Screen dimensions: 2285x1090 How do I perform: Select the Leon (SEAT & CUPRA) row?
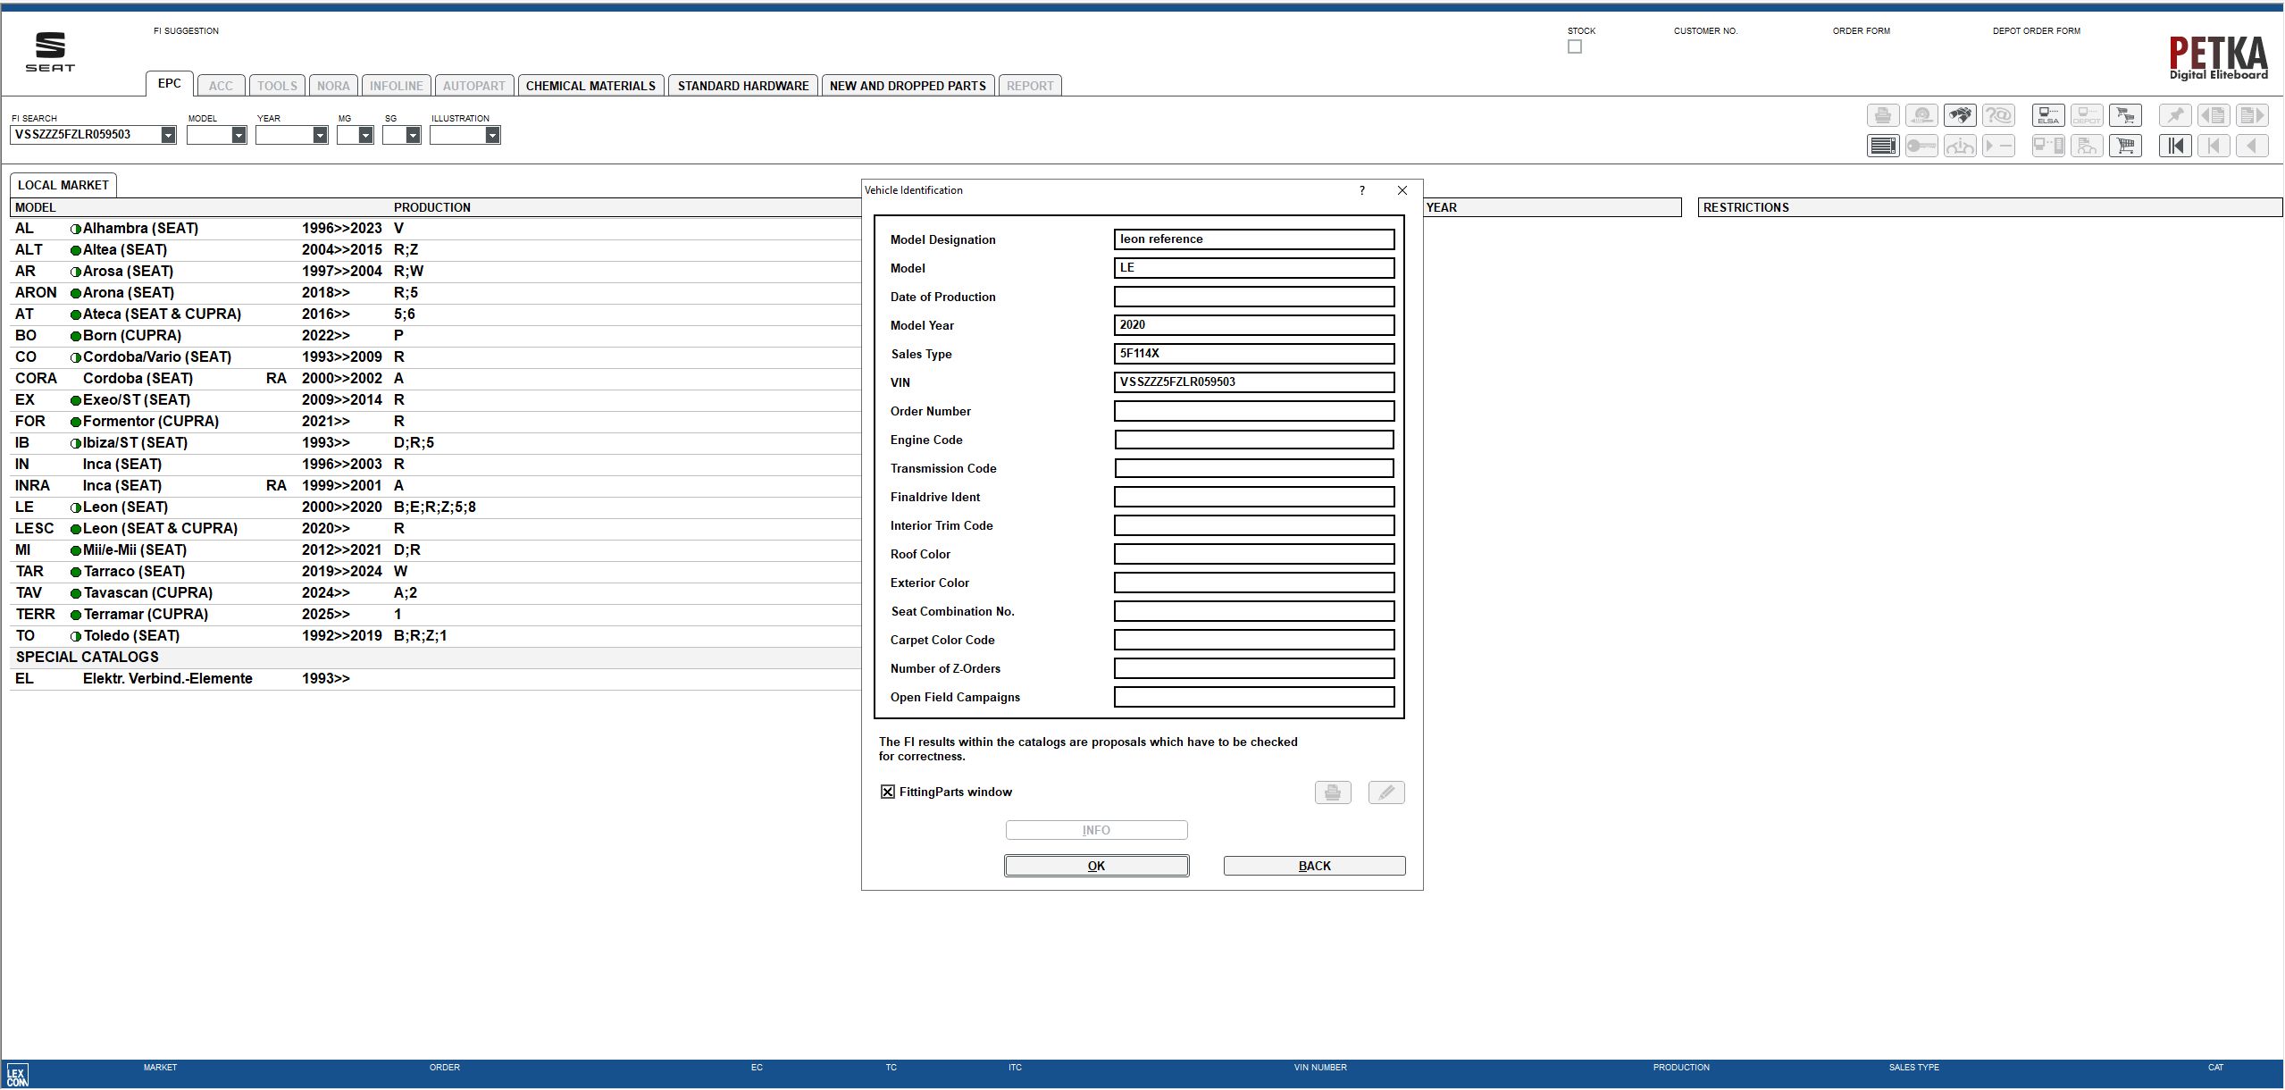436,528
